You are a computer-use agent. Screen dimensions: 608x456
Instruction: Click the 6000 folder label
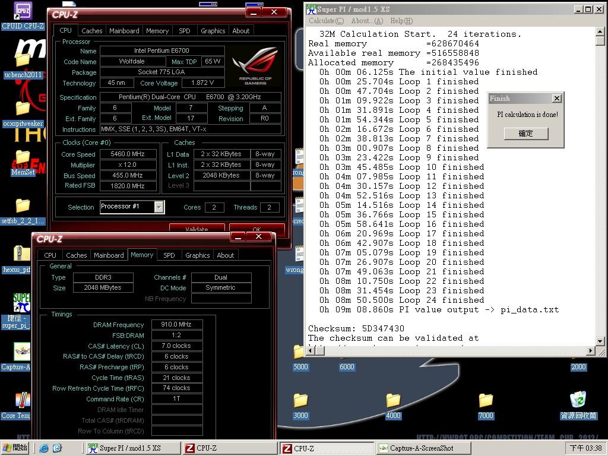[347, 367]
